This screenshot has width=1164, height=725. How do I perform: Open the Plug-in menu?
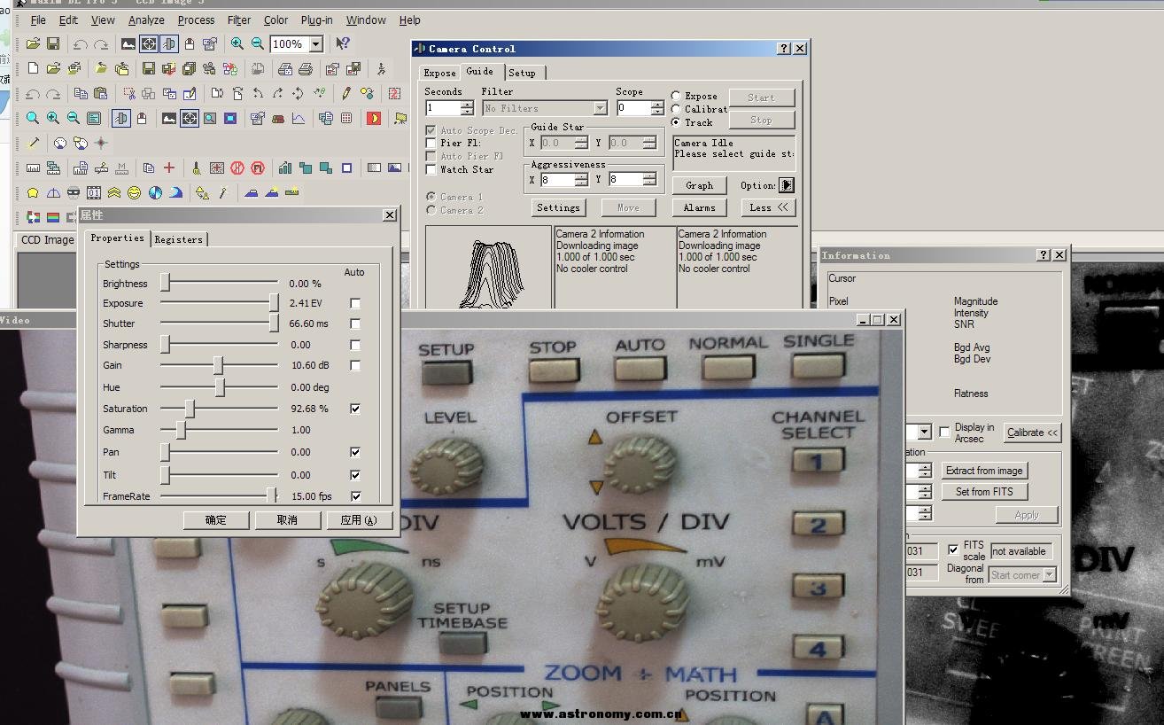[x=317, y=19]
